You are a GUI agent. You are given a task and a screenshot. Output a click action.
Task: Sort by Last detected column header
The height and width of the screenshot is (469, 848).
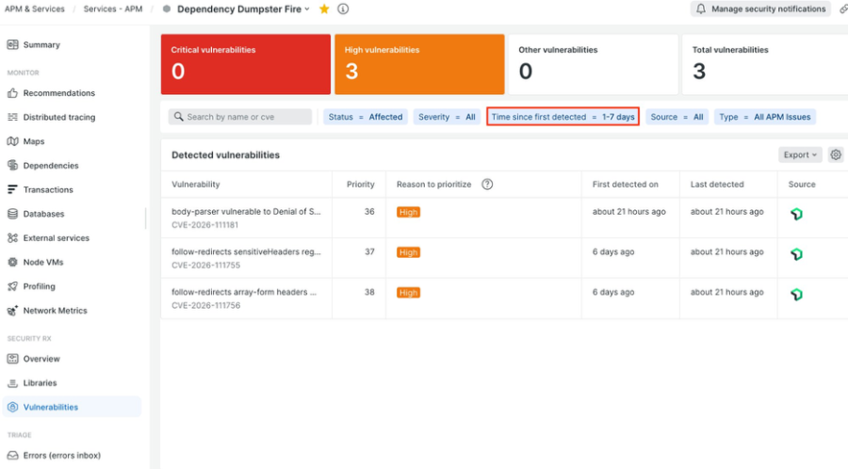tap(717, 185)
